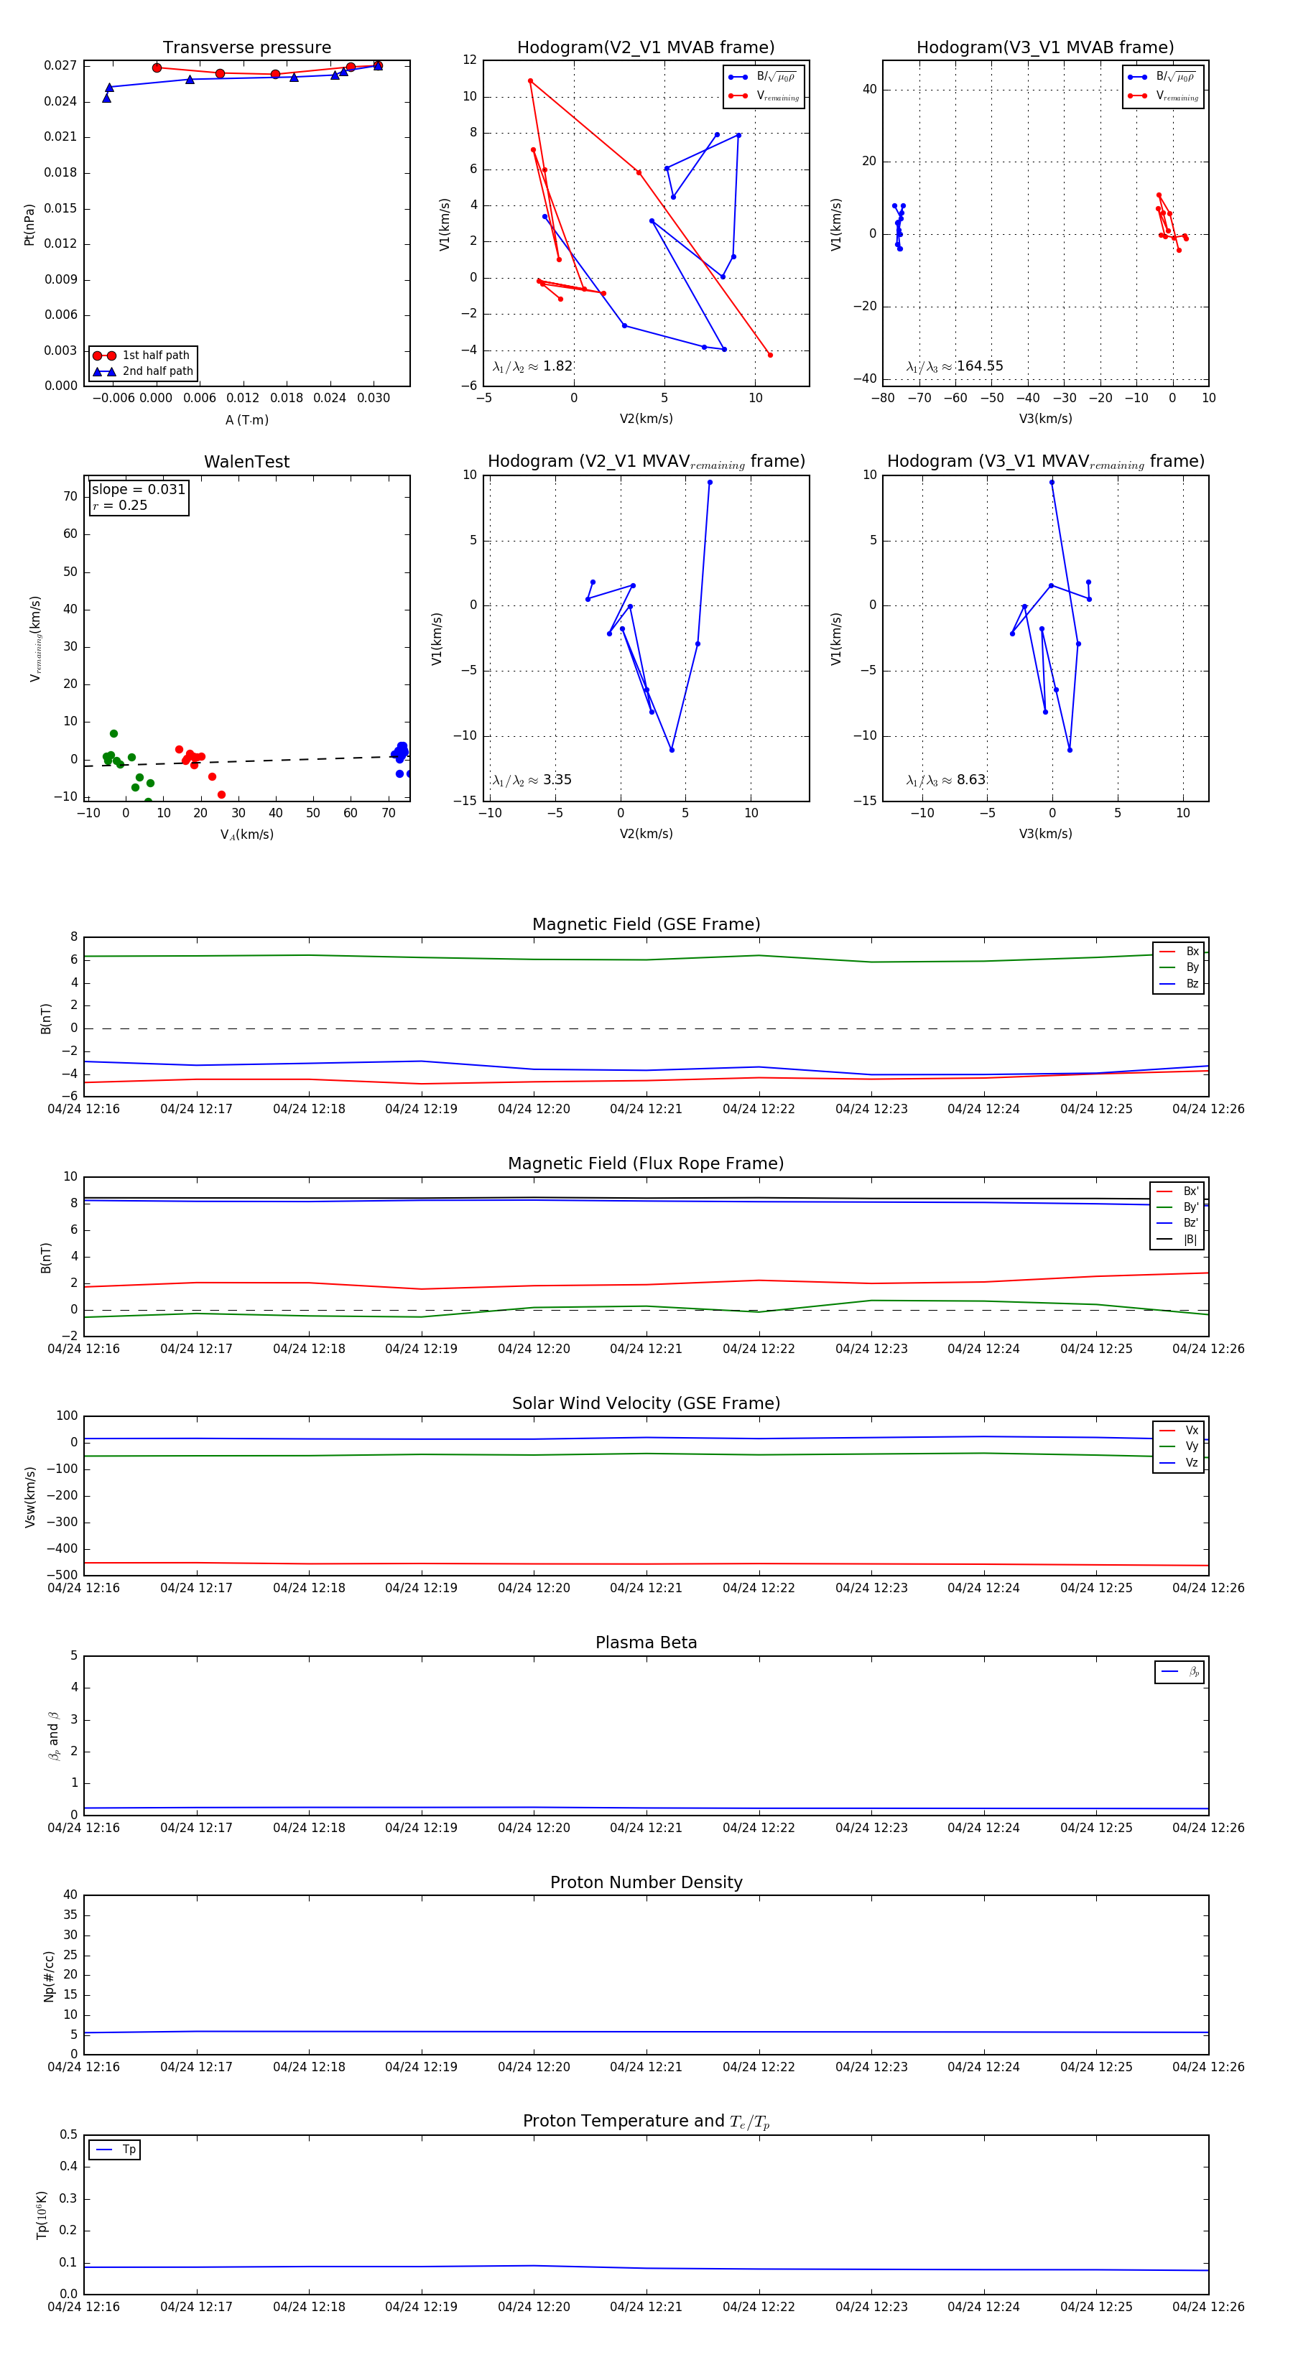
Task: Click the Hodogram (V2_V1 MVAV remaining frame) title
Action: (x=646, y=462)
